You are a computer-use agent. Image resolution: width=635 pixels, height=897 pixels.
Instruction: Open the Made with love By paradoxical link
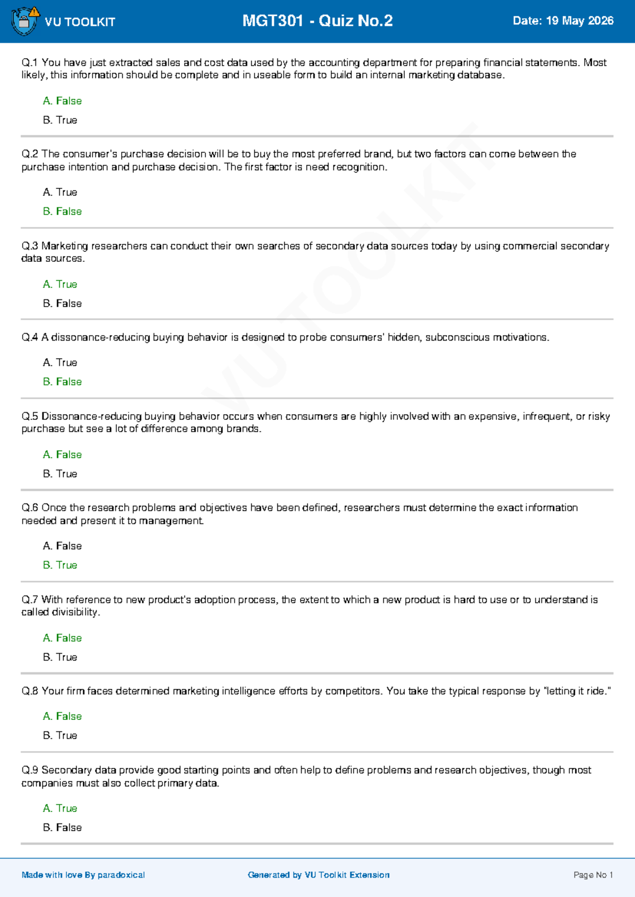83,875
